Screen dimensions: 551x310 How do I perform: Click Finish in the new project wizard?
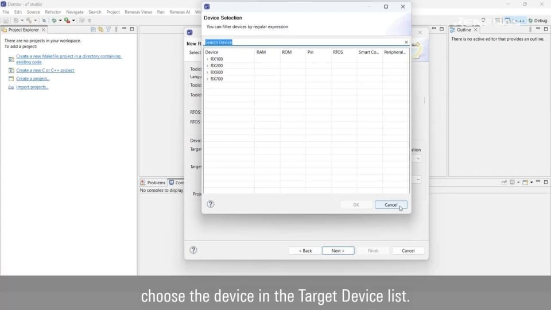tap(373, 251)
